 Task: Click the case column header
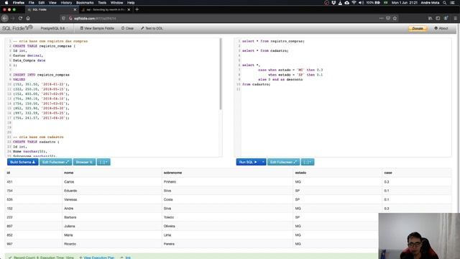point(388,173)
